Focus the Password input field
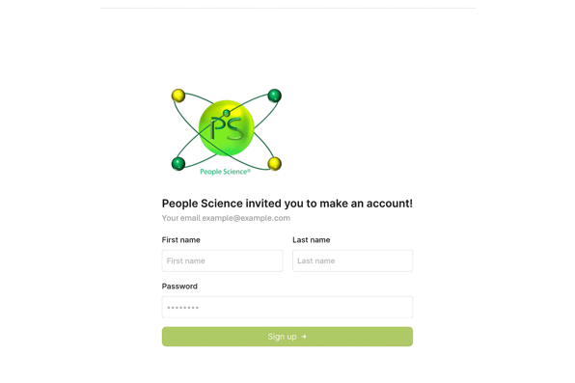Image resolution: width=575 pixels, height=383 pixels. (287, 307)
